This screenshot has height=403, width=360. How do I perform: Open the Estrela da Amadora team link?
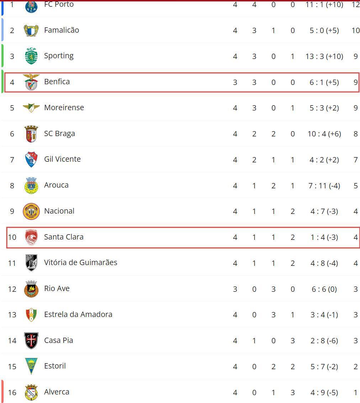78,315
